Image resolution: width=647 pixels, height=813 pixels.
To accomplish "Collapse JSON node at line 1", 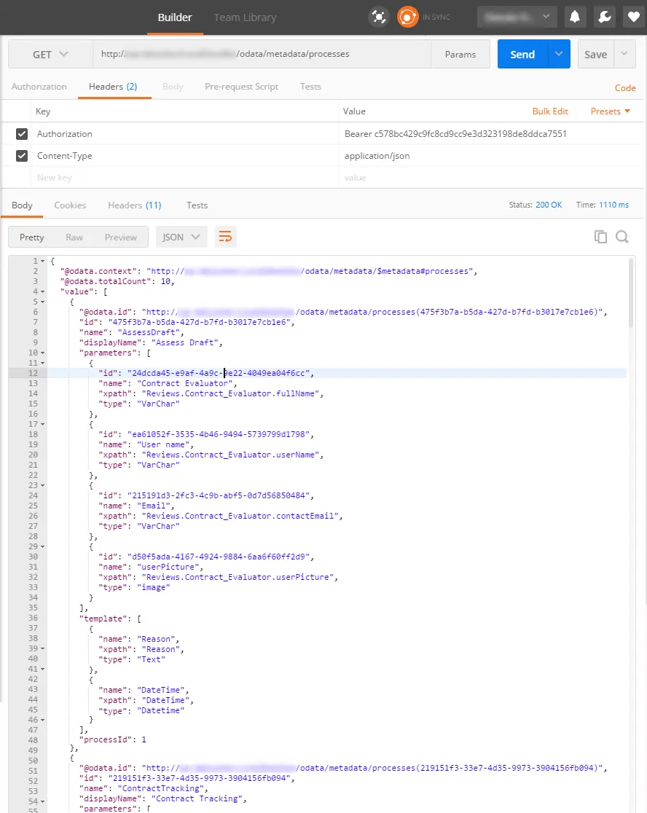I will (x=42, y=261).
